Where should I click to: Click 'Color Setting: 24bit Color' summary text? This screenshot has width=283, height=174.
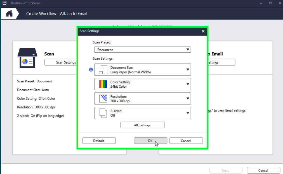click(x=36, y=99)
